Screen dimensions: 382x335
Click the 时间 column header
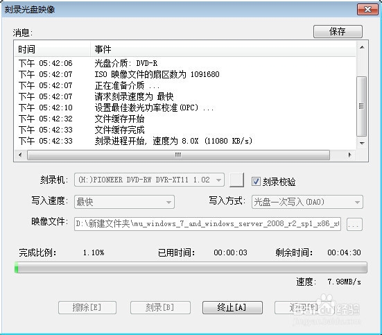[x=53, y=49]
